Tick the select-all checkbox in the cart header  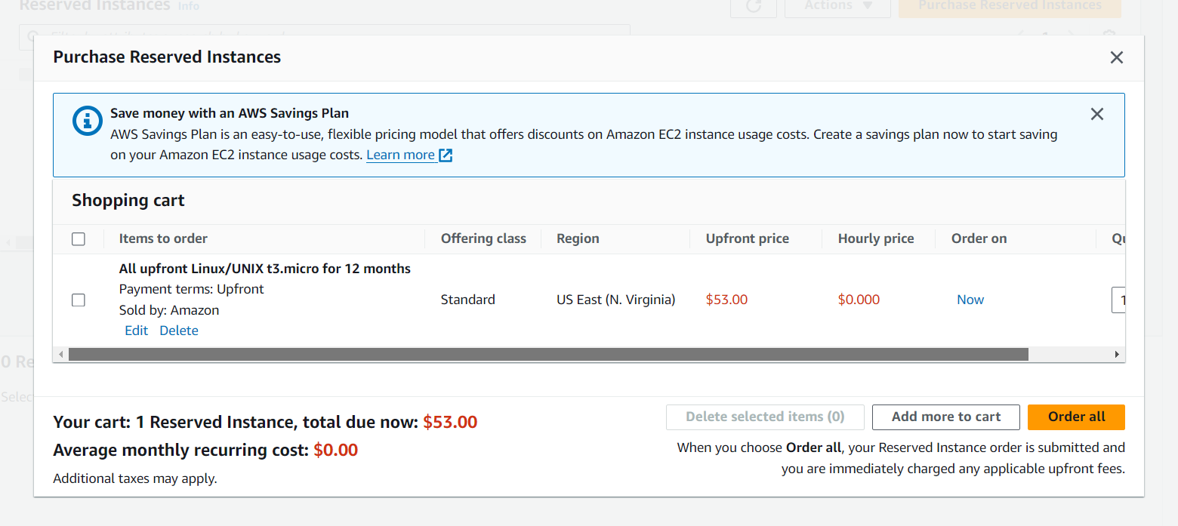(x=79, y=239)
